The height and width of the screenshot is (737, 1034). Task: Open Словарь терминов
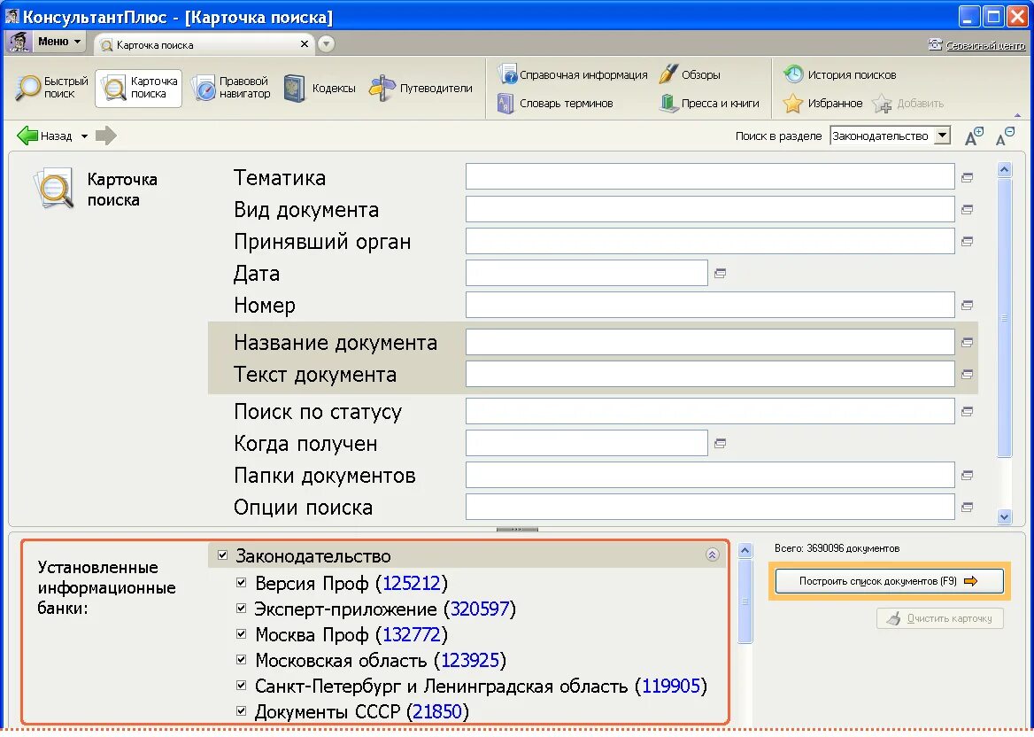[x=555, y=103]
